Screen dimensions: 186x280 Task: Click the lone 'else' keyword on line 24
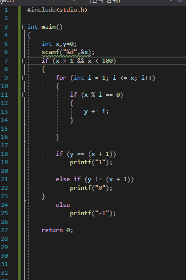point(63,205)
